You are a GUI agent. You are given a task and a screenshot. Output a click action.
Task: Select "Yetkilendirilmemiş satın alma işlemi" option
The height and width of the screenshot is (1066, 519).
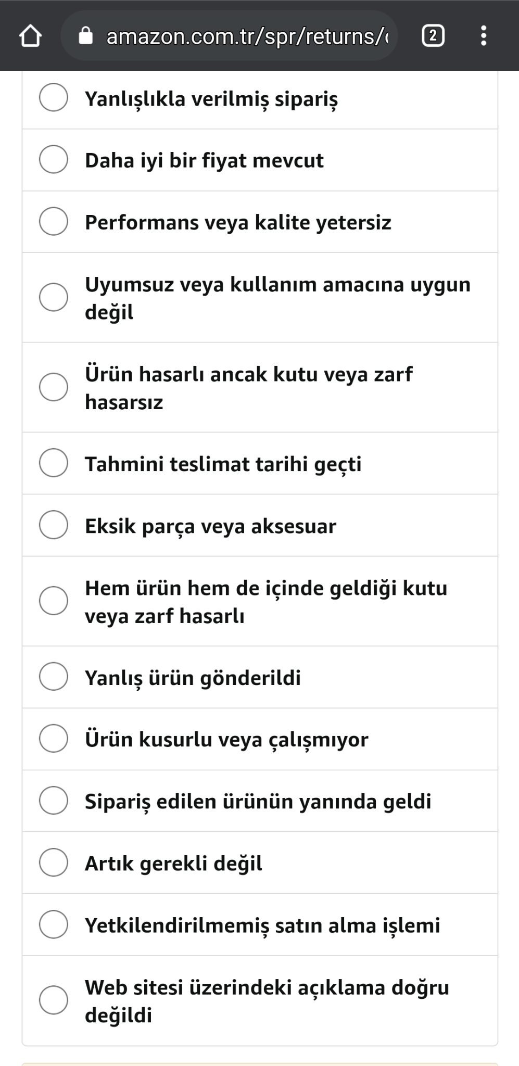54,924
